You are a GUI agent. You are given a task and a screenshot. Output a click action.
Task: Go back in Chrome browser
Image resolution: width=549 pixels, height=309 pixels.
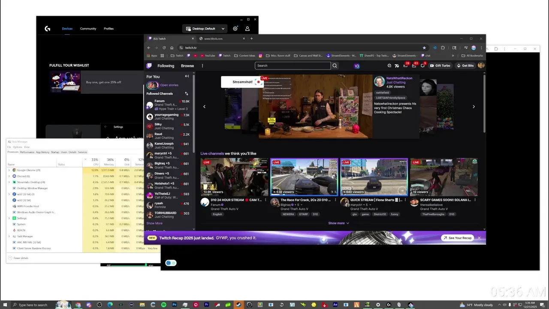148,48
